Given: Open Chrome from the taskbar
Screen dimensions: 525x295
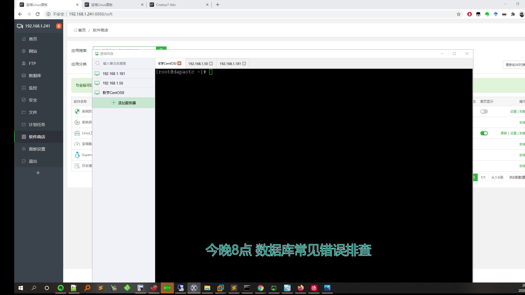Looking at the screenshot, I should pos(260,288).
